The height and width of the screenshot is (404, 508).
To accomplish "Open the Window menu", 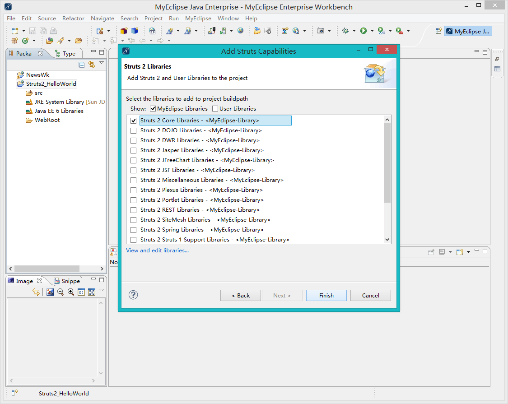I will click(228, 19).
